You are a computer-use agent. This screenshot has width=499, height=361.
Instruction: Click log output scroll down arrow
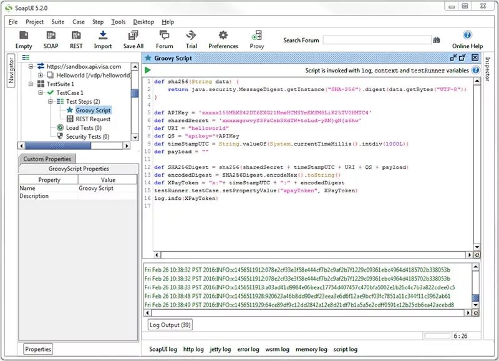tap(475, 305)
